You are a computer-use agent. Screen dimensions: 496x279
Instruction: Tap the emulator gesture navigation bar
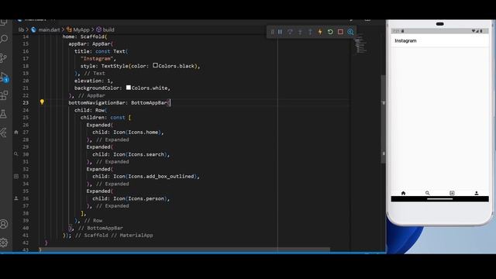(x=439, y=199)
